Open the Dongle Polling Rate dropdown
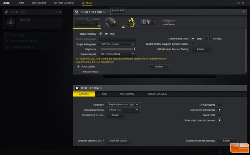Image resolution: width=250 pixels, height=155 pixels. pyautogui.click(x=117, y=44)
